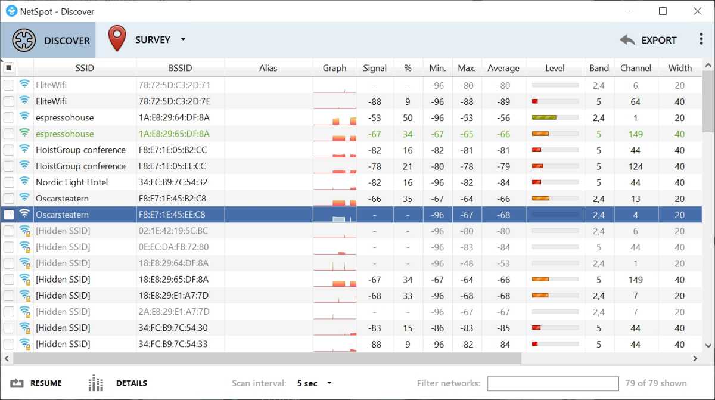Screen dimensions: 715x400
Task: Check the checkbox for Nordic Light Hotel
Action: pyautogui.click(x=9, y=182)
